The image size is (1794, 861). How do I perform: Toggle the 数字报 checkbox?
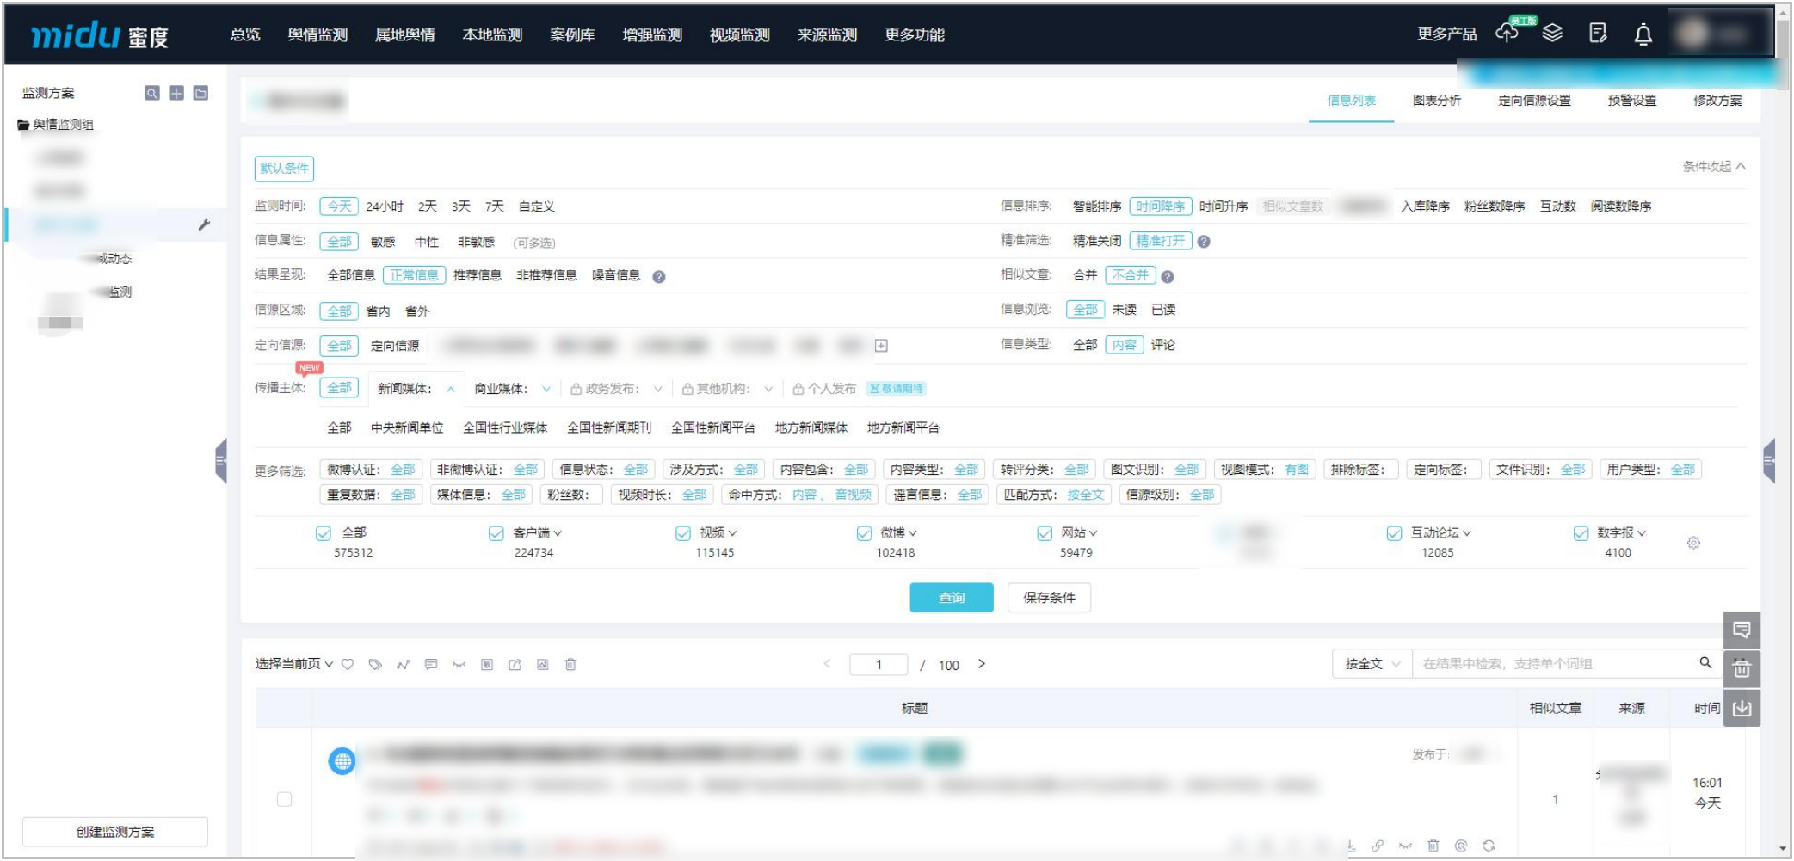point(1581,533)
